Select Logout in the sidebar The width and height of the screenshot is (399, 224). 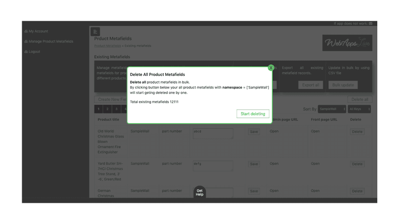click(x=34, y=51)
